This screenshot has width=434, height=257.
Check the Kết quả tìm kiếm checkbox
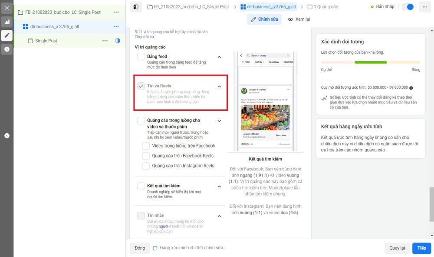[x=141, y=186]
